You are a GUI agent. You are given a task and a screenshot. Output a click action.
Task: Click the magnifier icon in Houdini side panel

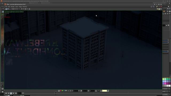pyautogui.click(x=168, y=11)
